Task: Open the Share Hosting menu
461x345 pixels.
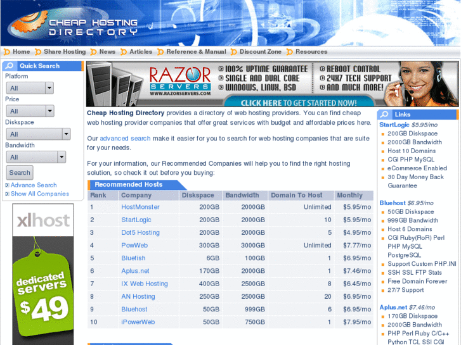Action: (x=65, y=52)
